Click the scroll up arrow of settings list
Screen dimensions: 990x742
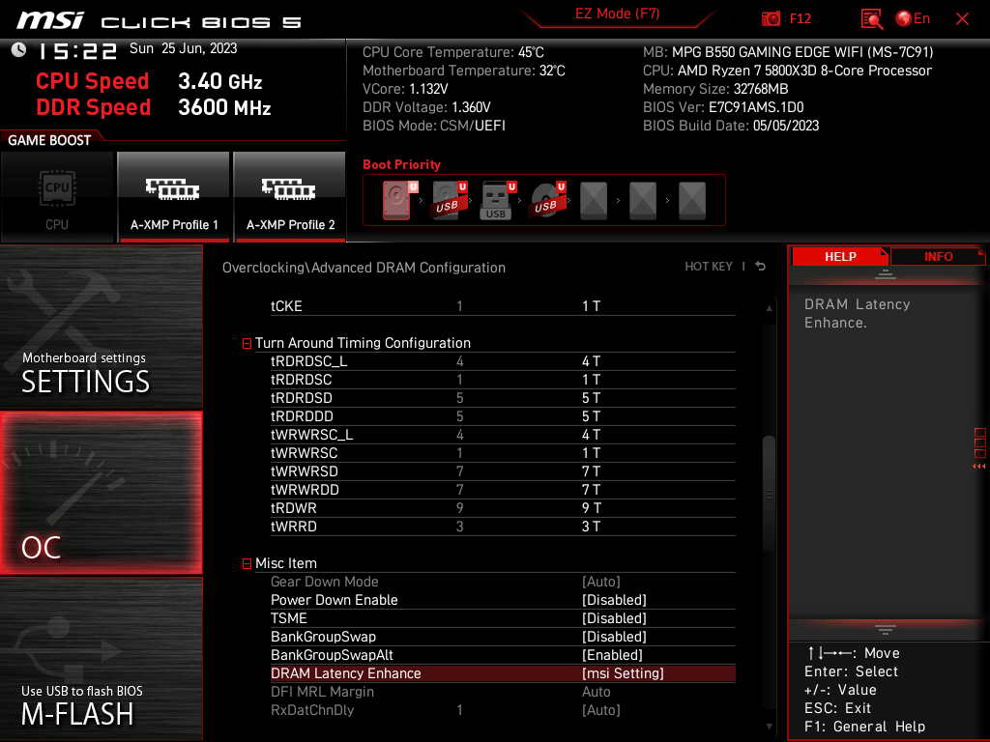coord(769,308)
